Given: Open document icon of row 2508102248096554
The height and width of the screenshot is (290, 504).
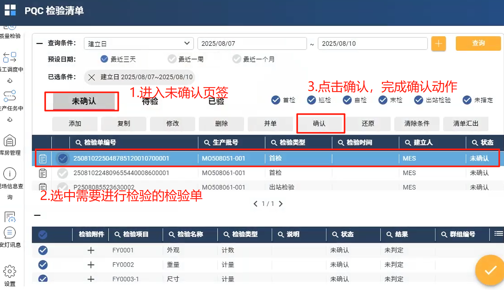Looking at the screenshot, I should 43,173.
